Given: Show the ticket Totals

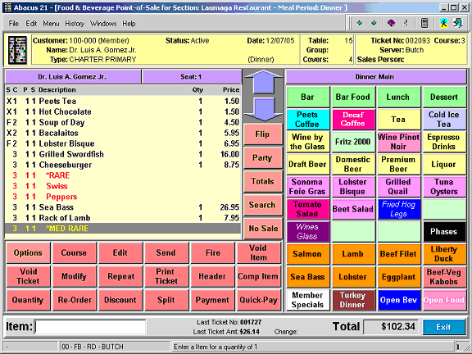Looking at the screenshot, I should tap(263, 181).
